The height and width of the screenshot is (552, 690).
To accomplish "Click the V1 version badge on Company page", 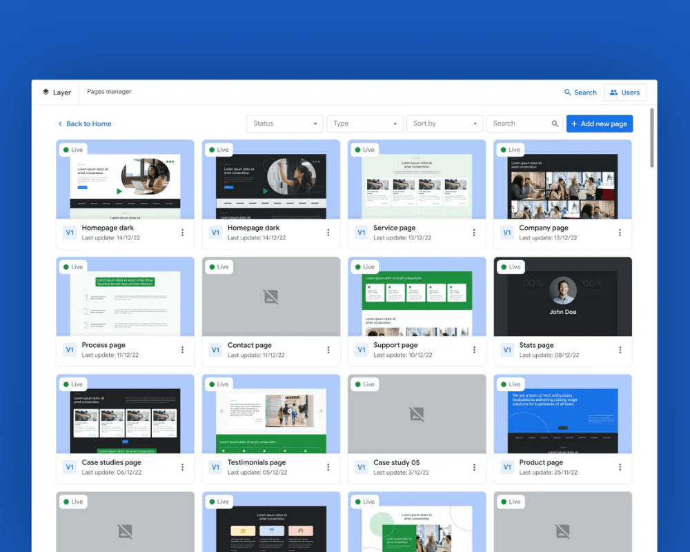I will tap(507, 233).
